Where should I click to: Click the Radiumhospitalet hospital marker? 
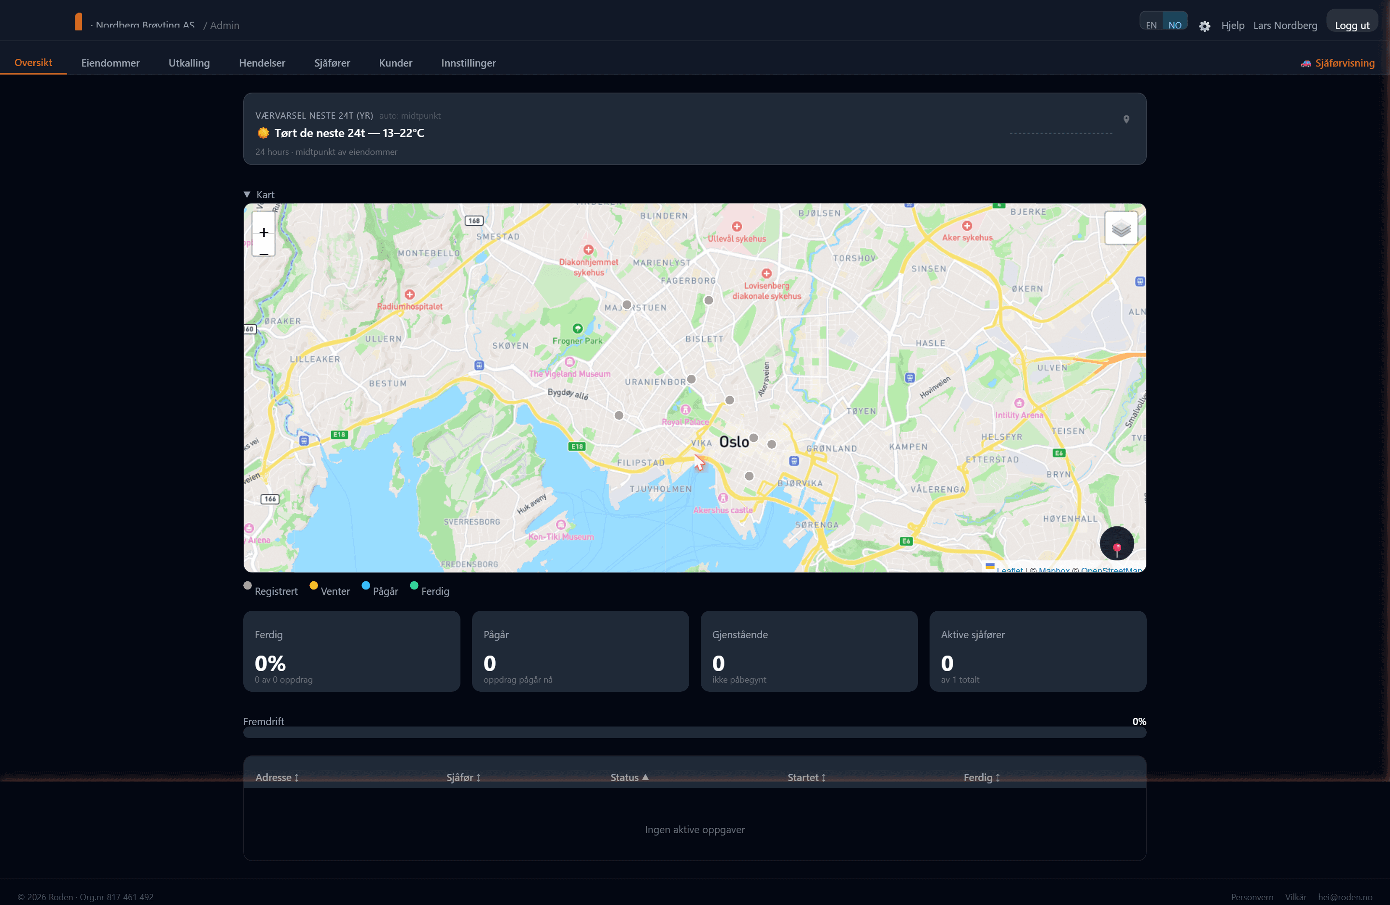[x=410, y=294]
